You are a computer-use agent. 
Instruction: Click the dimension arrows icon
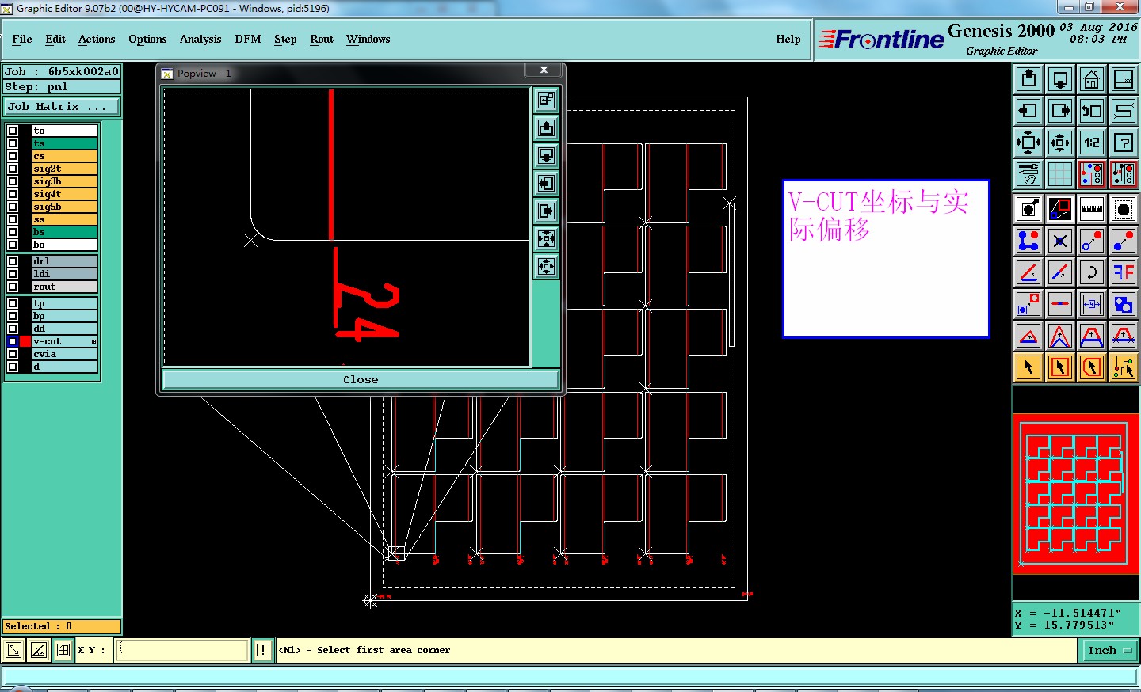(x=1092, y=304)
